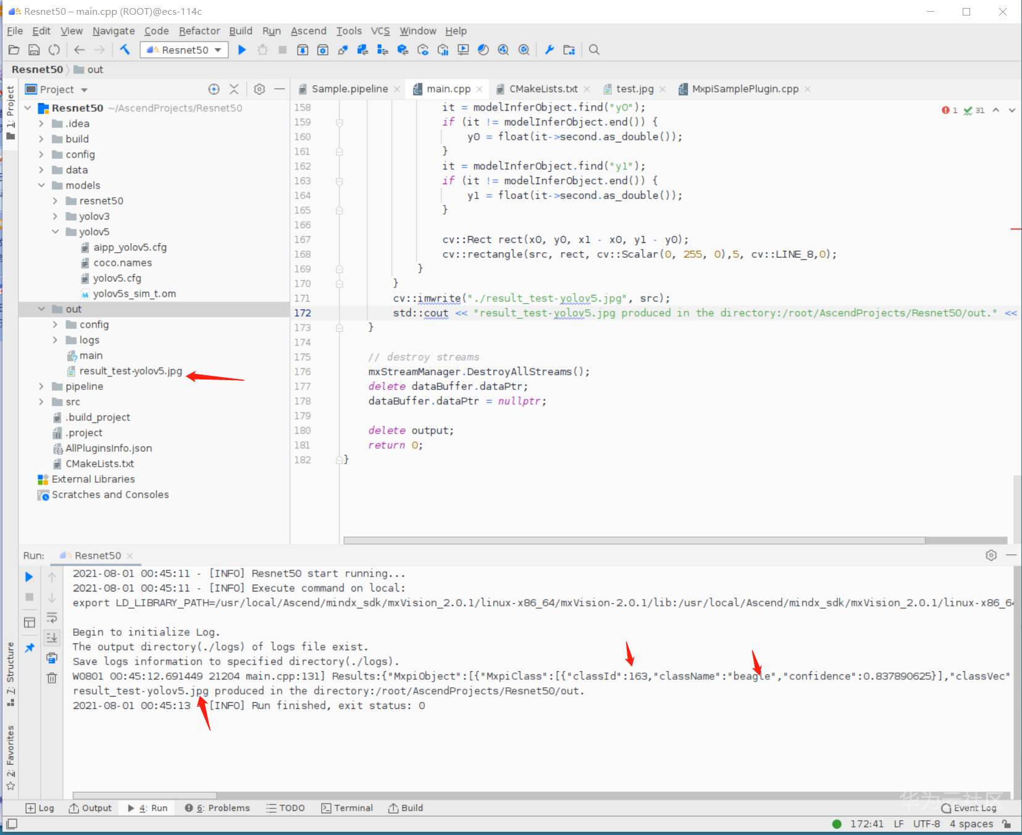Toggle the pin tab icon in Run panel

click(29, 648)
